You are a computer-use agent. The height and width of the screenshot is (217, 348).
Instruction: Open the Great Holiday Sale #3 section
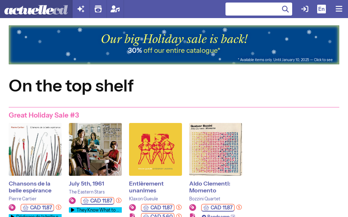pyautogui.click(x=43, y=115)
